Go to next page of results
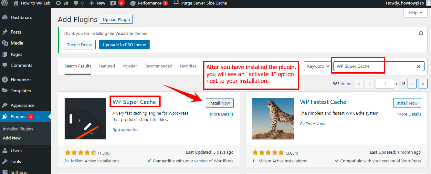The image size is (431, 174). pyautogui.click(x=412, y=84)
